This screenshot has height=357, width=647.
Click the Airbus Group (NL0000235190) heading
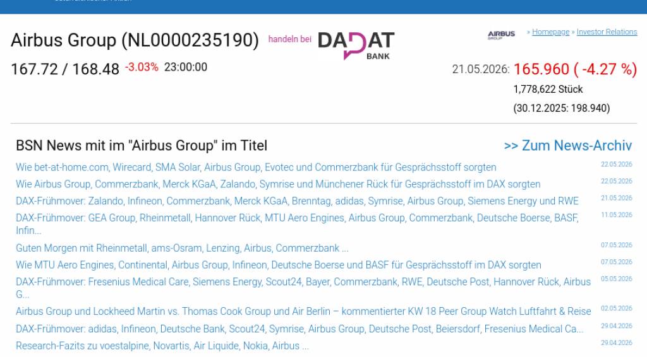pos(135,40)
